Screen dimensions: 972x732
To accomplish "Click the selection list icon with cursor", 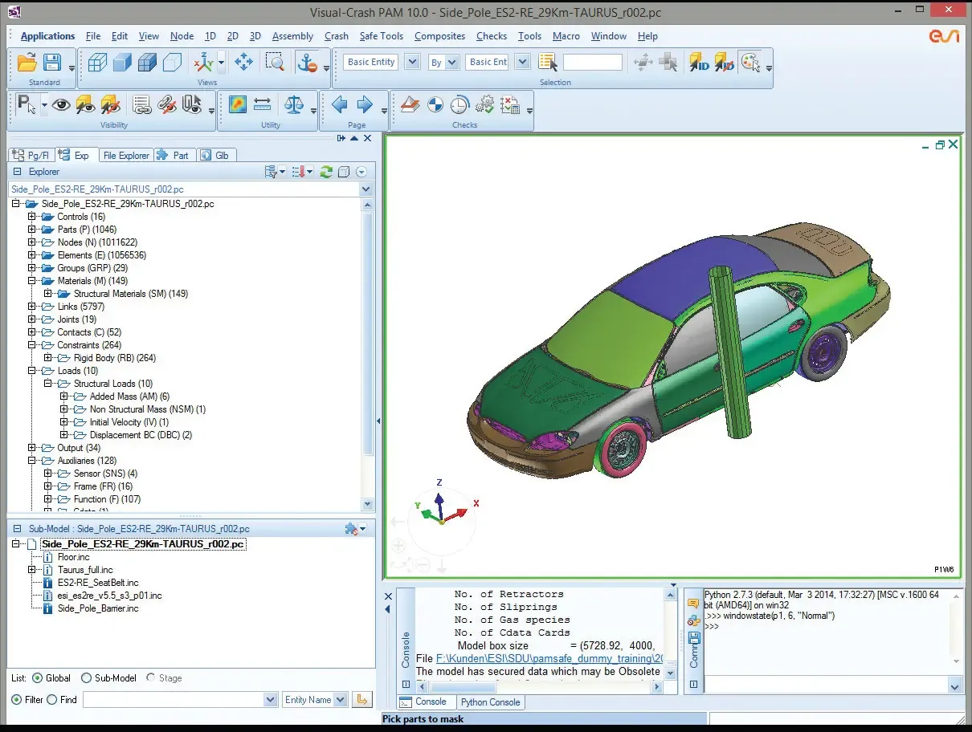I will (x=548, y=62).
